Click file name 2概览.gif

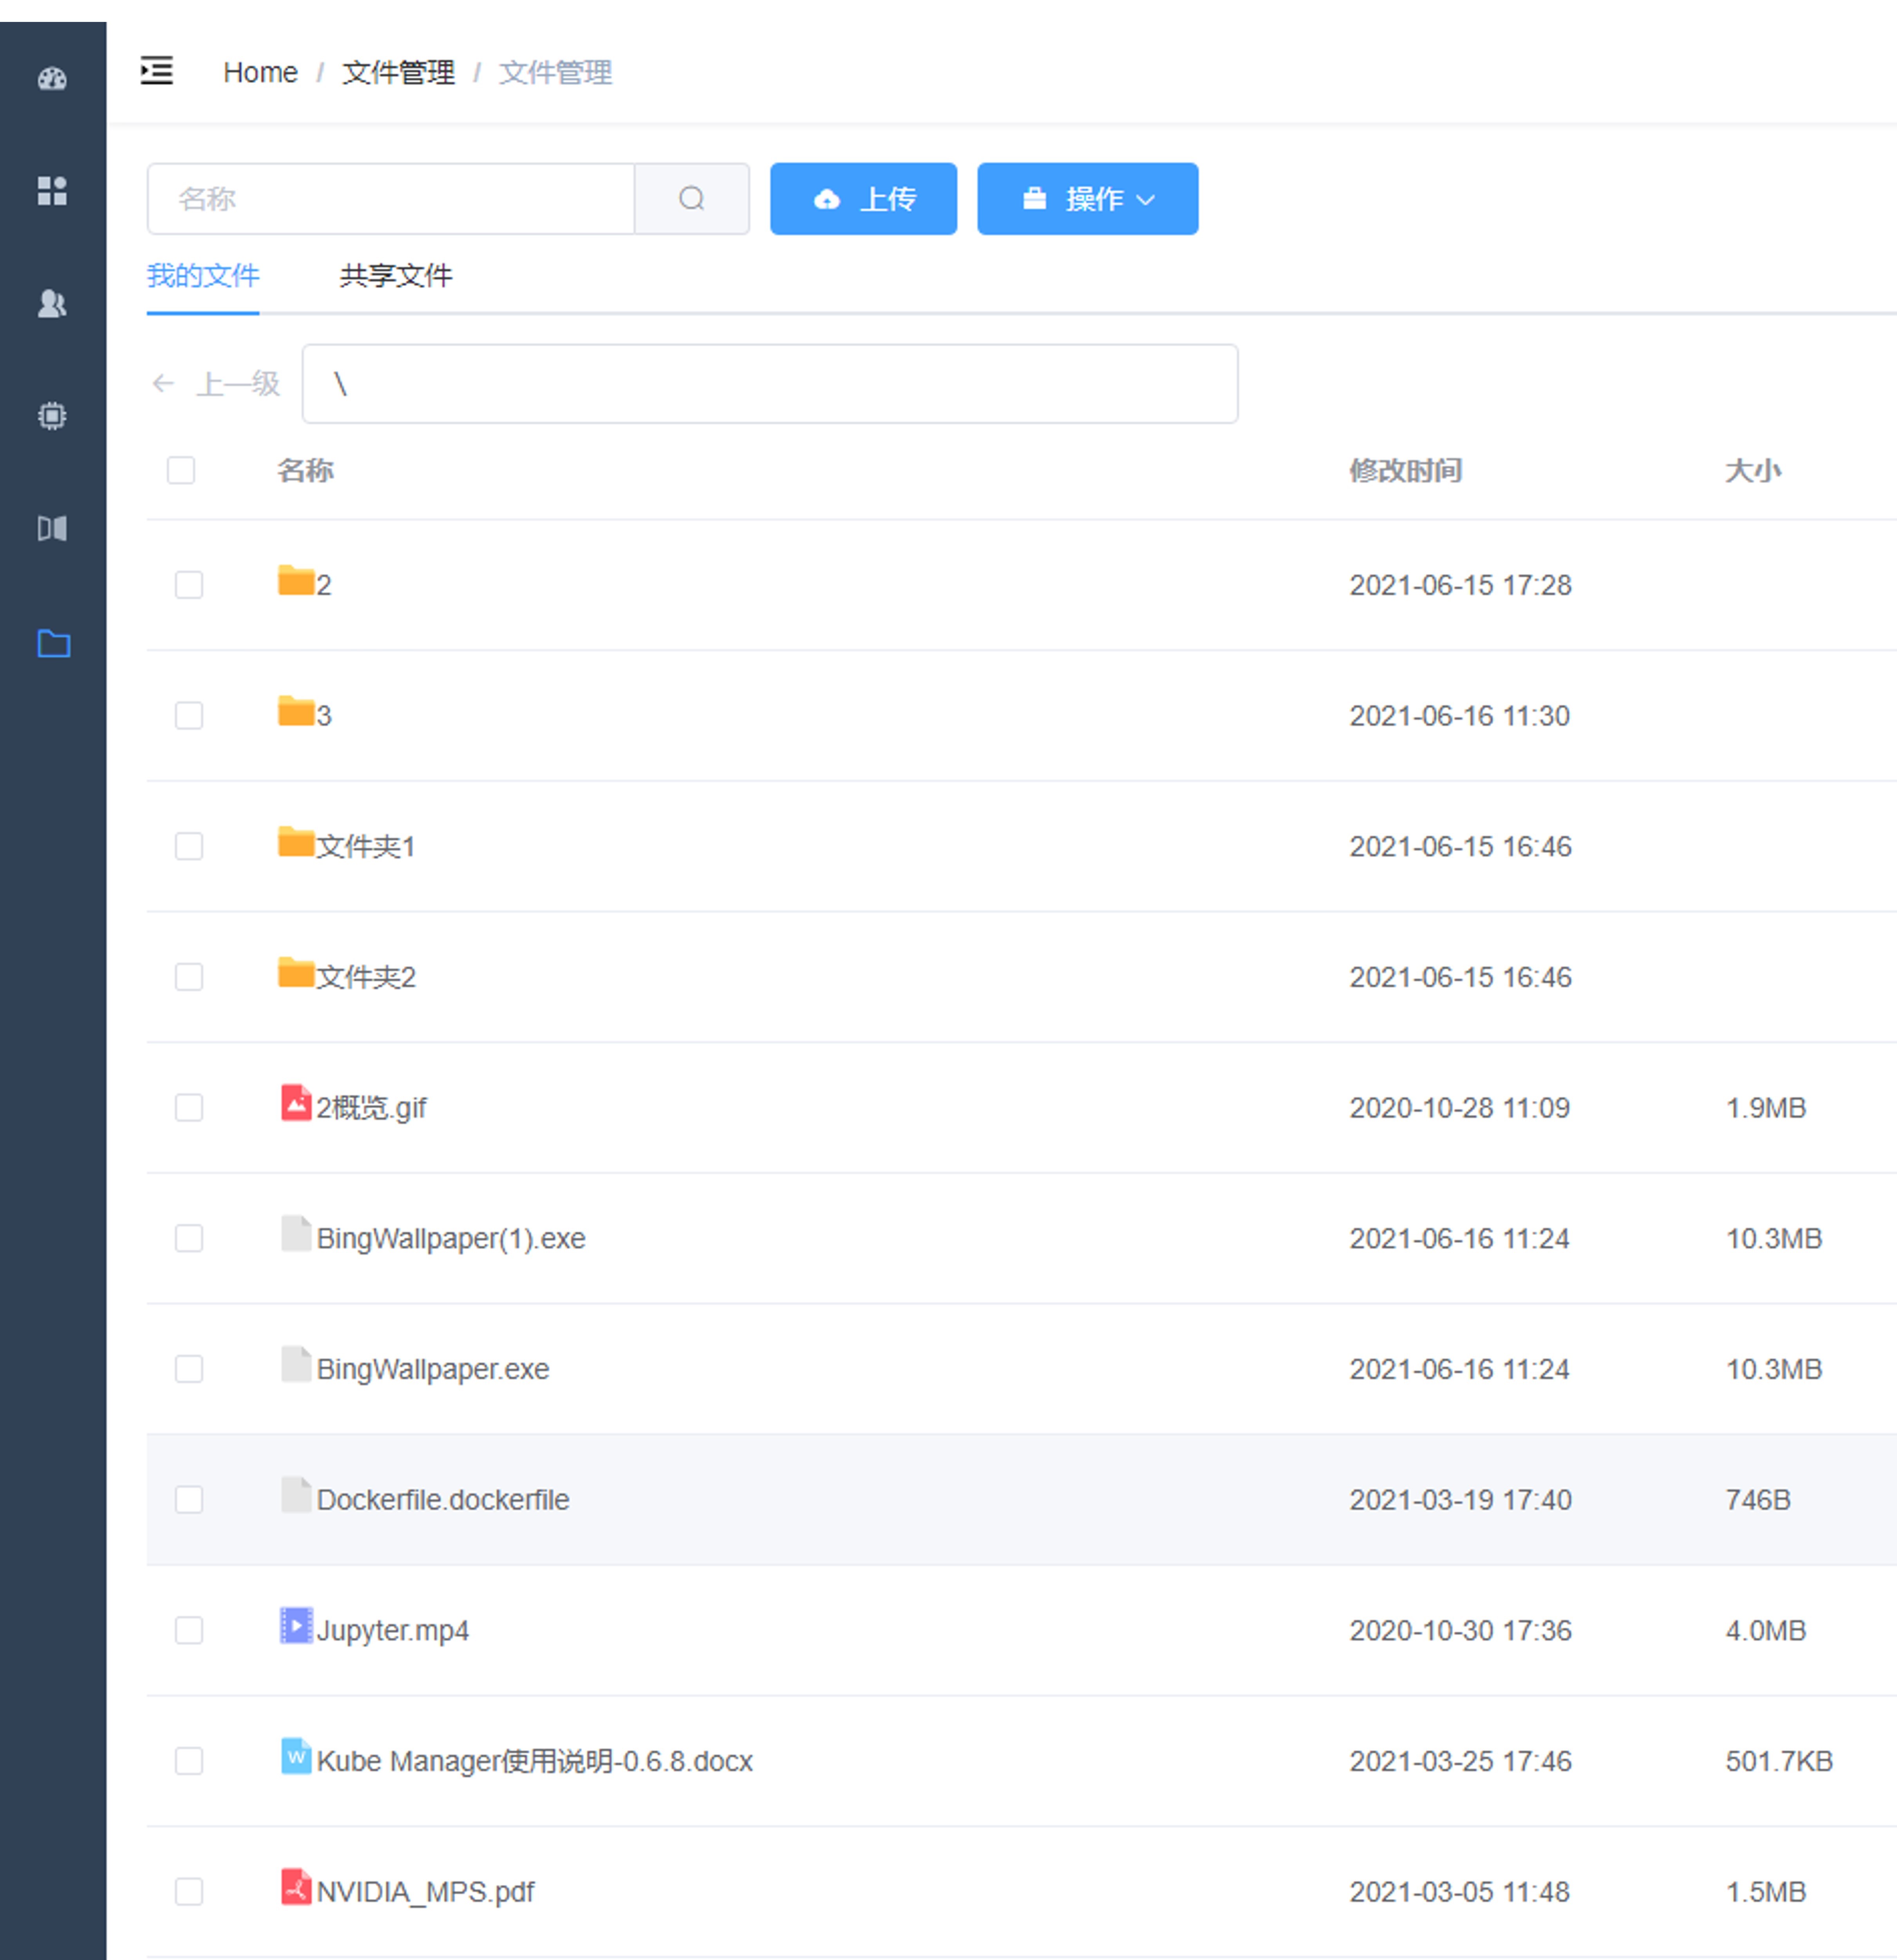coord(371,1108)
